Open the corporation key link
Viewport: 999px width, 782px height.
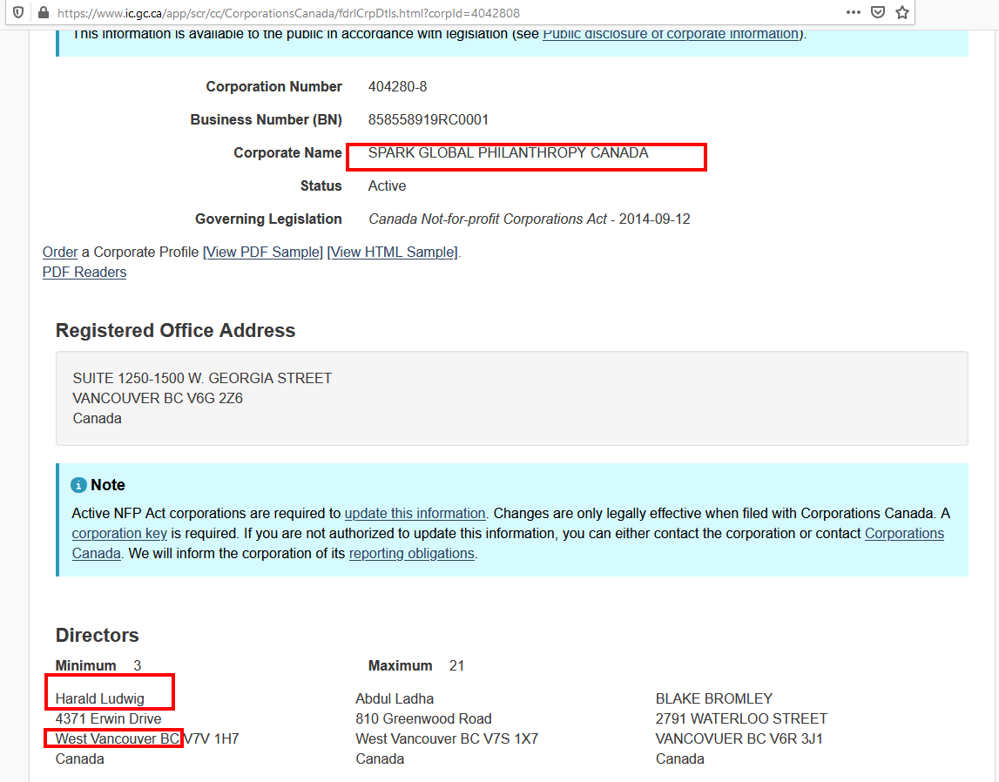click(x=119, y=534)
